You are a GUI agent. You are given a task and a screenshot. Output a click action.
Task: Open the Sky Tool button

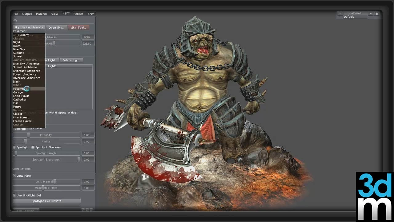78,27
